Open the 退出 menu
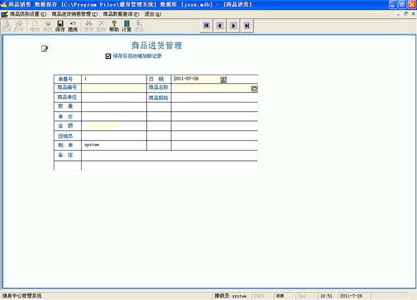Image resolution: width=417 pixels, height=300 pixels. pyautogui.click(x=153, y=14)
